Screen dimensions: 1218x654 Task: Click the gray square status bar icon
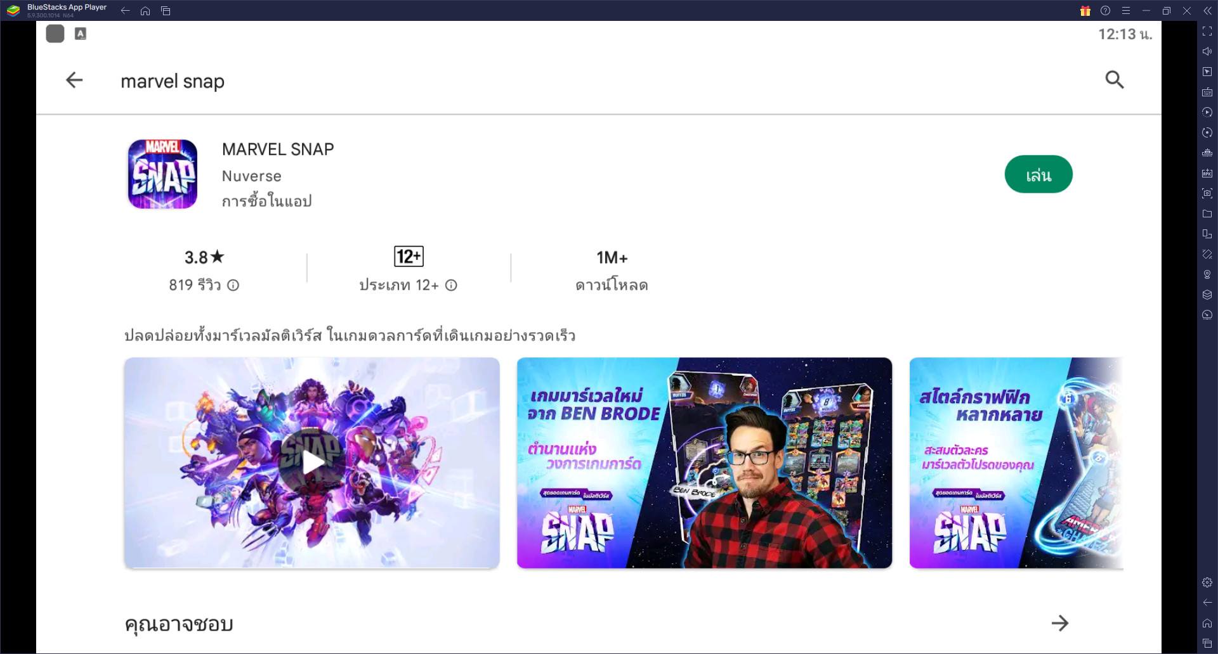55,34
